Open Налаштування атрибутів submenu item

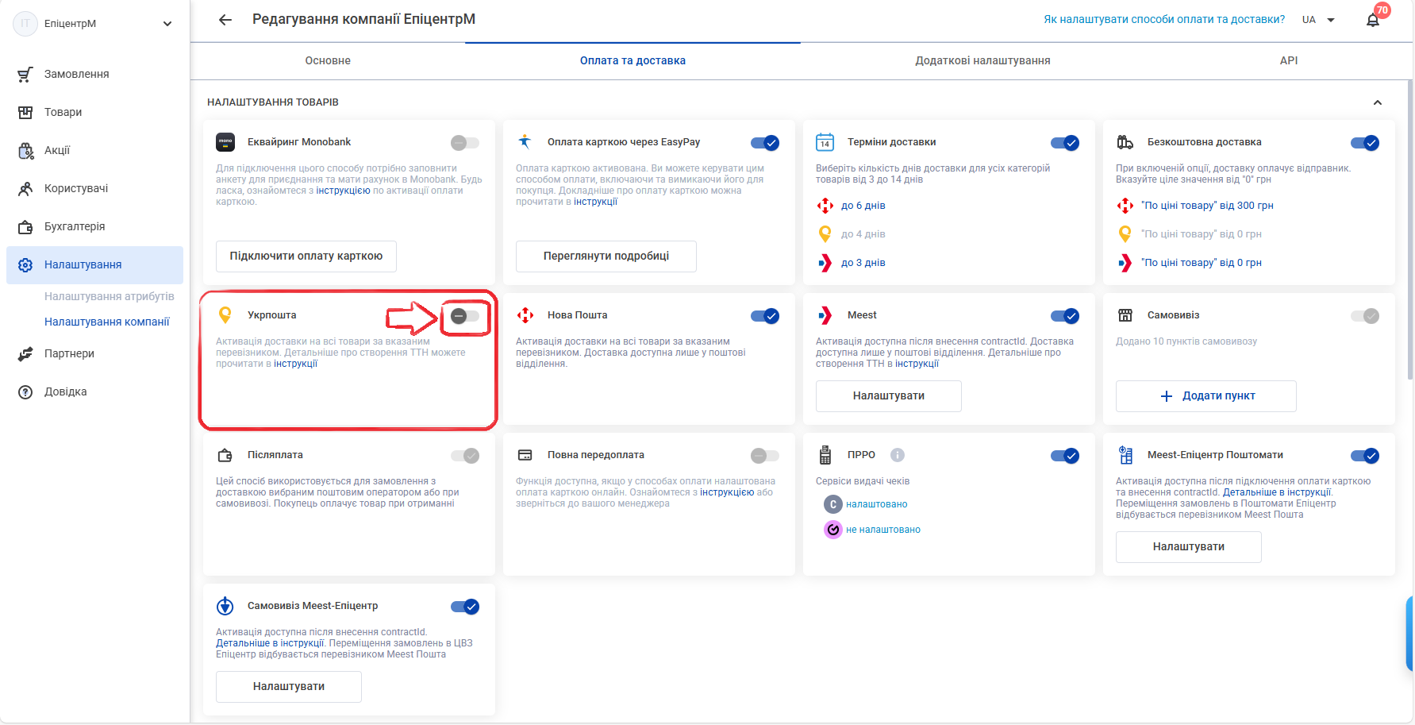tap(110, 296)
